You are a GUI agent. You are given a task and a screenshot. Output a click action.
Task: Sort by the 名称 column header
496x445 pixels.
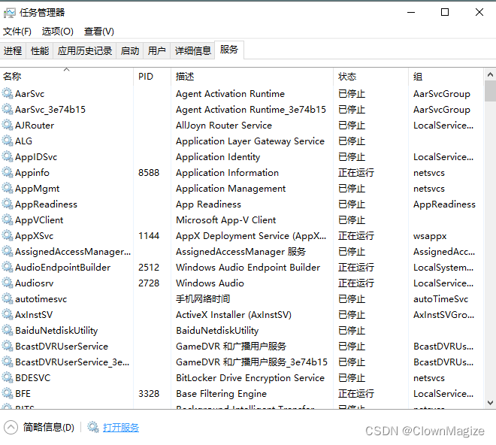(x=66, y=76)
